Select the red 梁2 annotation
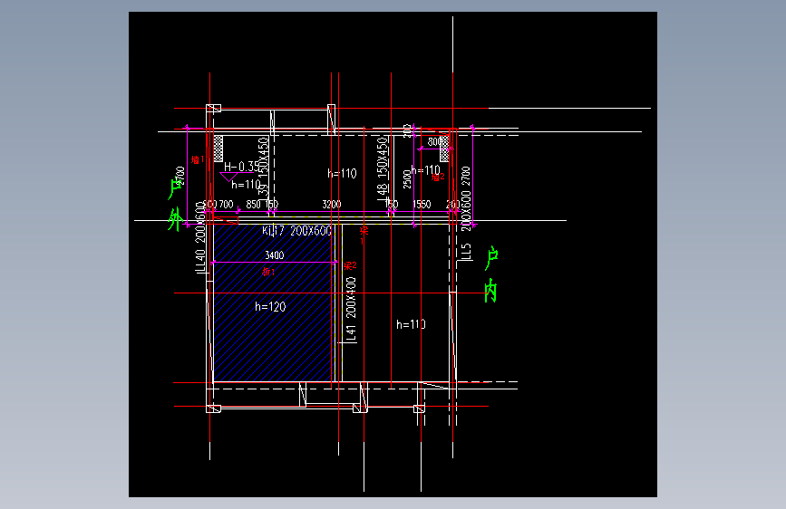 [350, 265]
